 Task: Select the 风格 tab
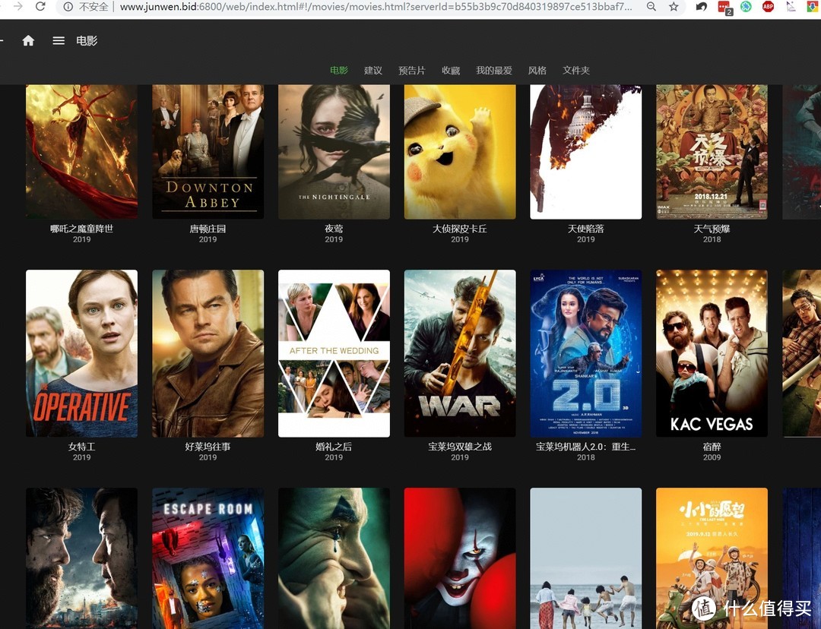(x=537, y=70)
